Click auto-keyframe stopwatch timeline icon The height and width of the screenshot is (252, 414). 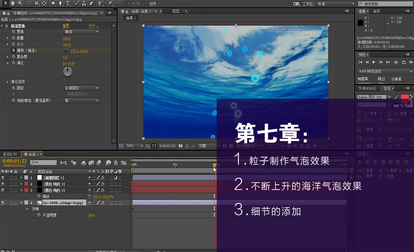point(116,163)
